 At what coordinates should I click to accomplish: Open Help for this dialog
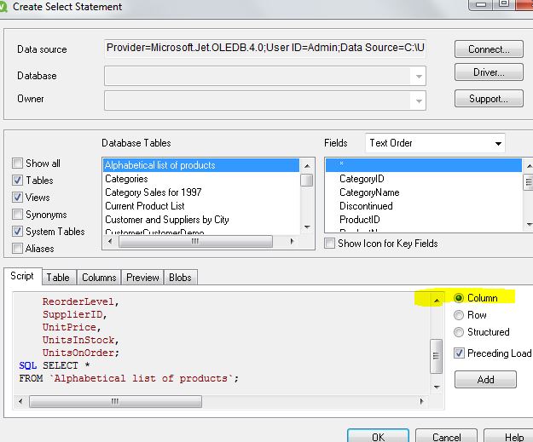[x=510, y=437]
